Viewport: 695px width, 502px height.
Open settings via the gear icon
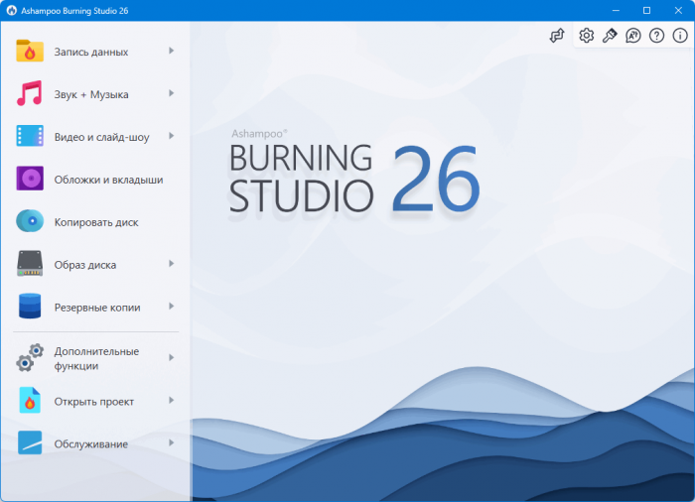(586, 36)
